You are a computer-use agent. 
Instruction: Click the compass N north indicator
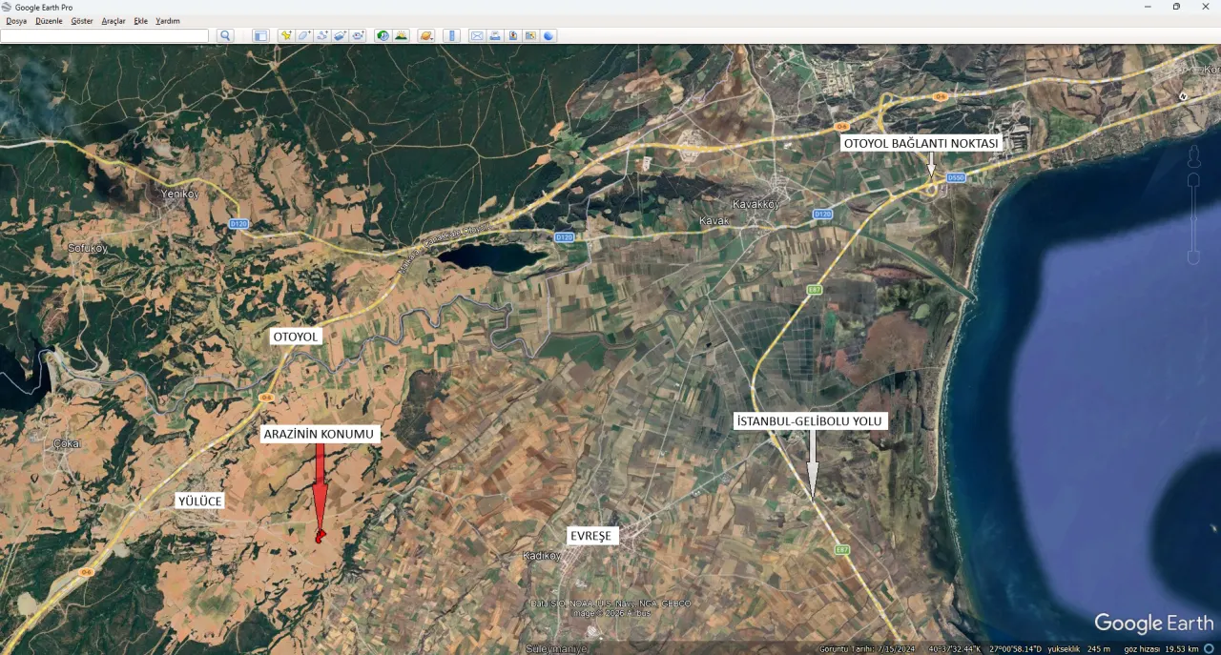coord(1184,96)
